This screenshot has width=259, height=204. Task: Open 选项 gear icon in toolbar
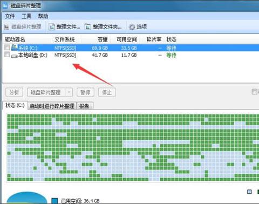[132, 27]
